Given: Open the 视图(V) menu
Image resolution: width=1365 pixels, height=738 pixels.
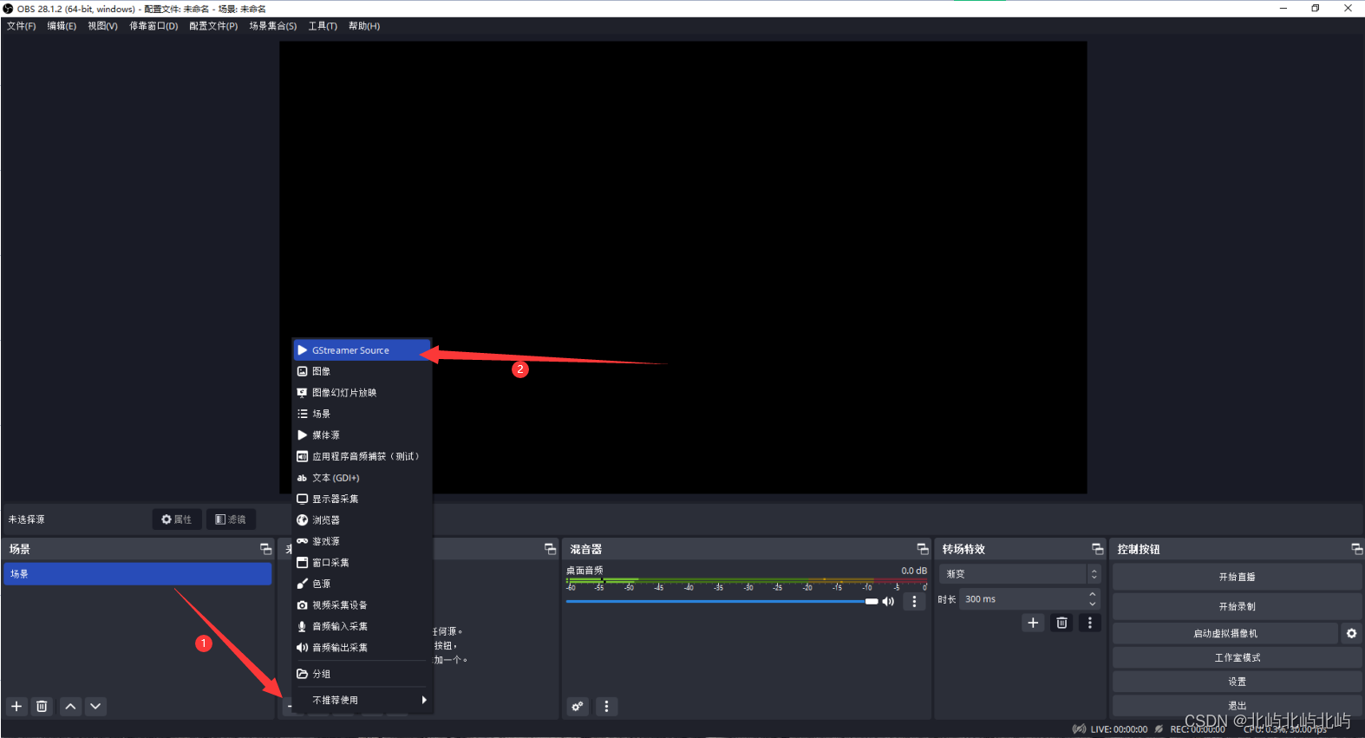Looking at the screenshot, I should click(102, 26).
